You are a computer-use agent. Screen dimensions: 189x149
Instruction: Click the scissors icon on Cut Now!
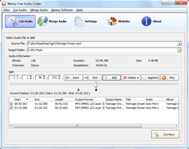coord(156,134)
